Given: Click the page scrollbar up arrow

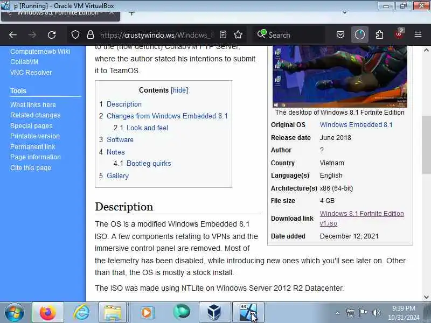Looking at the screenshot, I should pos(426,50).
